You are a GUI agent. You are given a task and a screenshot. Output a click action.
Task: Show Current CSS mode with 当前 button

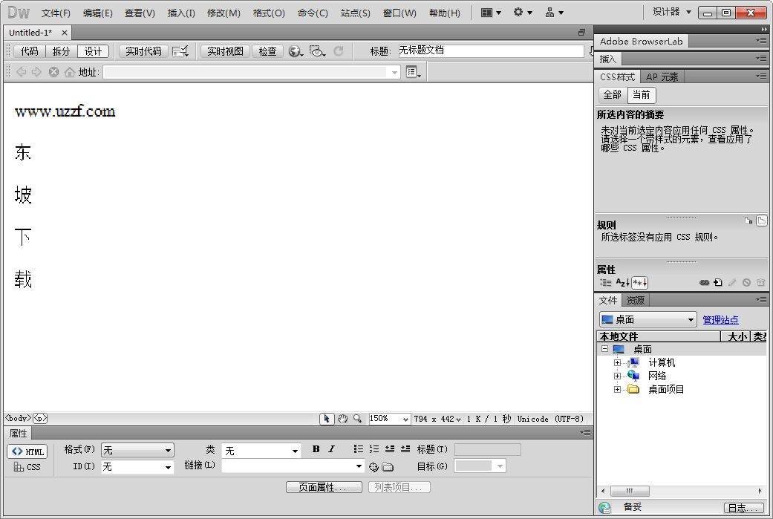click(x=642, y=94)
